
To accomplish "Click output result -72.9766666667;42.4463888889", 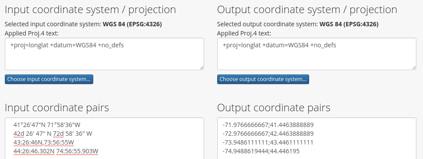I will click(268, 134).
